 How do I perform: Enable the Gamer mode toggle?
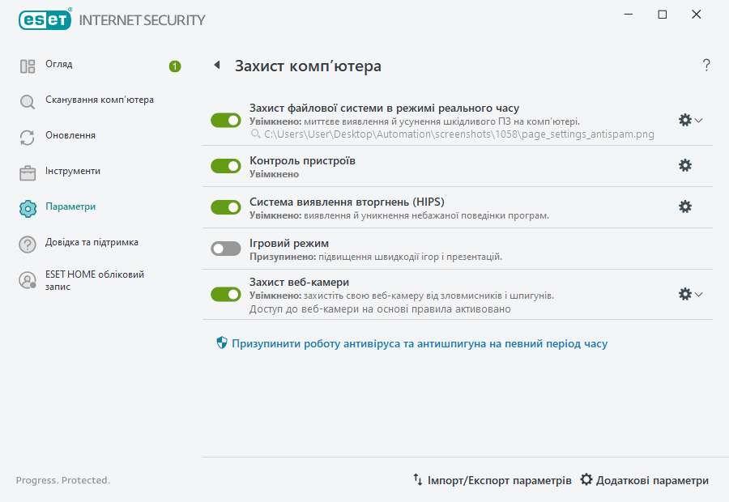(x=226, y=249)
